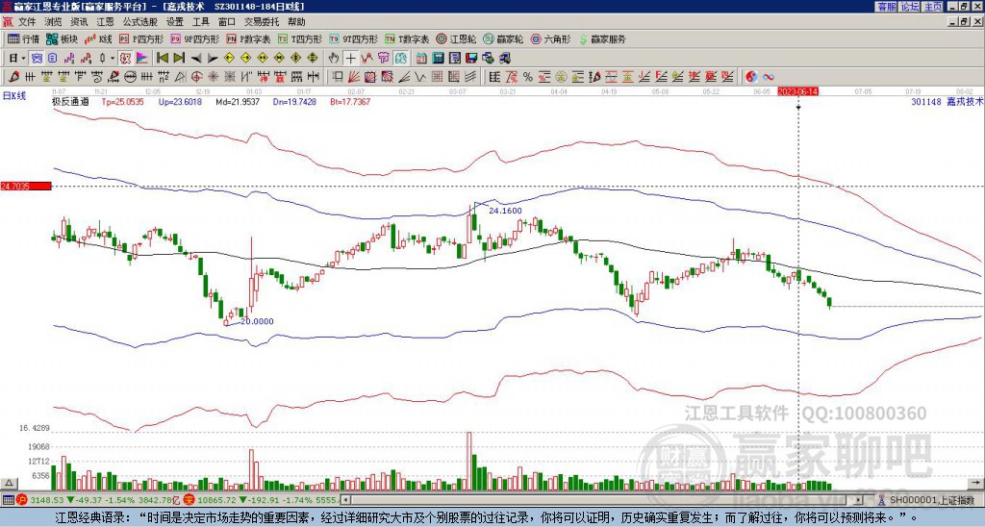Click the yin-yang tai chi icon
985x527 pixels.
click(x=751, y=77)
